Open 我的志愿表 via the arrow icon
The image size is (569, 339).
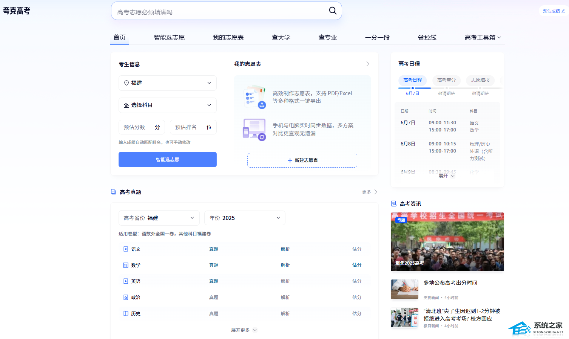(x=367, y=64)
